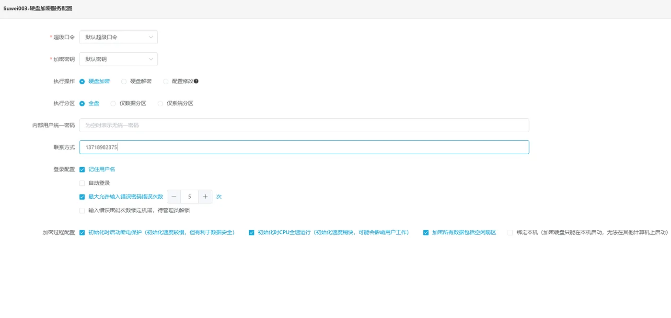The image size is (671, 318).
Task: Toggle 加密所有数据包括空闲扇区 checkbox
Action: (x=426, y=232)
